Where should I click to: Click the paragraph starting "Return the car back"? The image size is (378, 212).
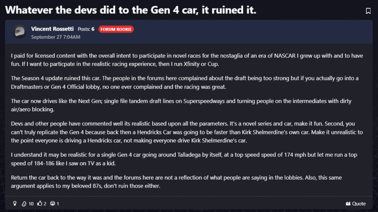tap(176, 181)
